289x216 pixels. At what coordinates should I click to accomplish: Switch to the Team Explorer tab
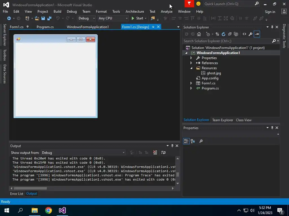tap(223, 120)
